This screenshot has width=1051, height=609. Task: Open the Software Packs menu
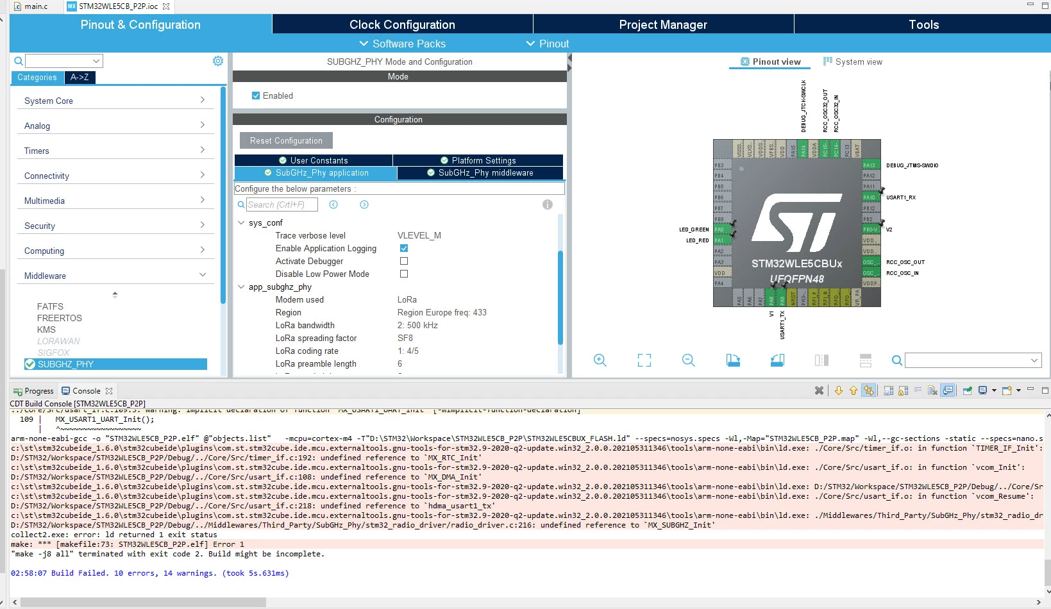pos(402,44)
